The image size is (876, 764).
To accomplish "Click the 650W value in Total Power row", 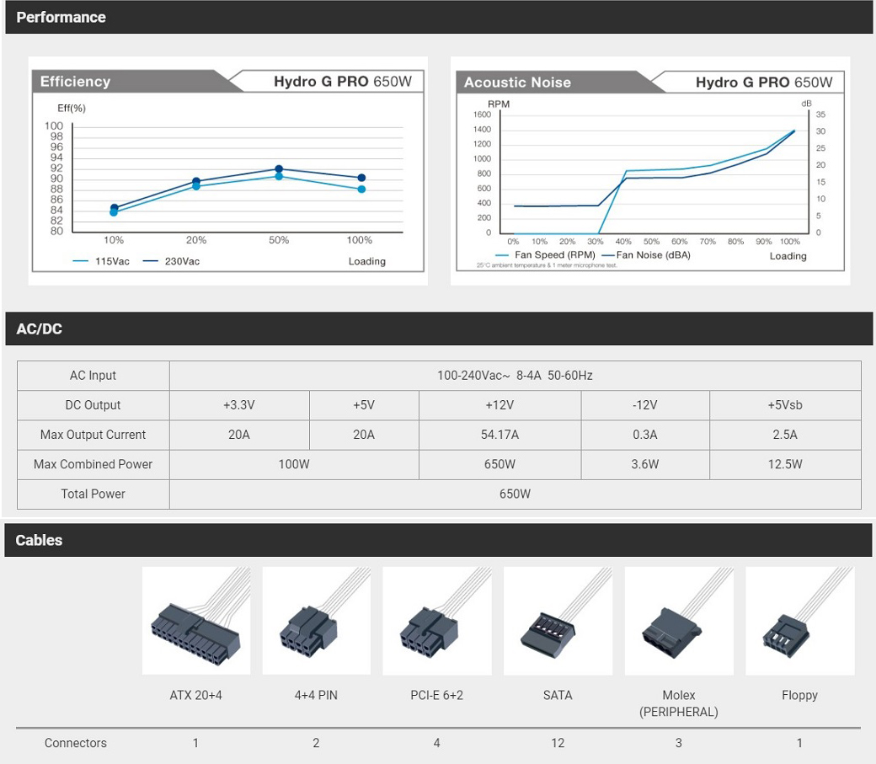I will click(x=515, y=494).
